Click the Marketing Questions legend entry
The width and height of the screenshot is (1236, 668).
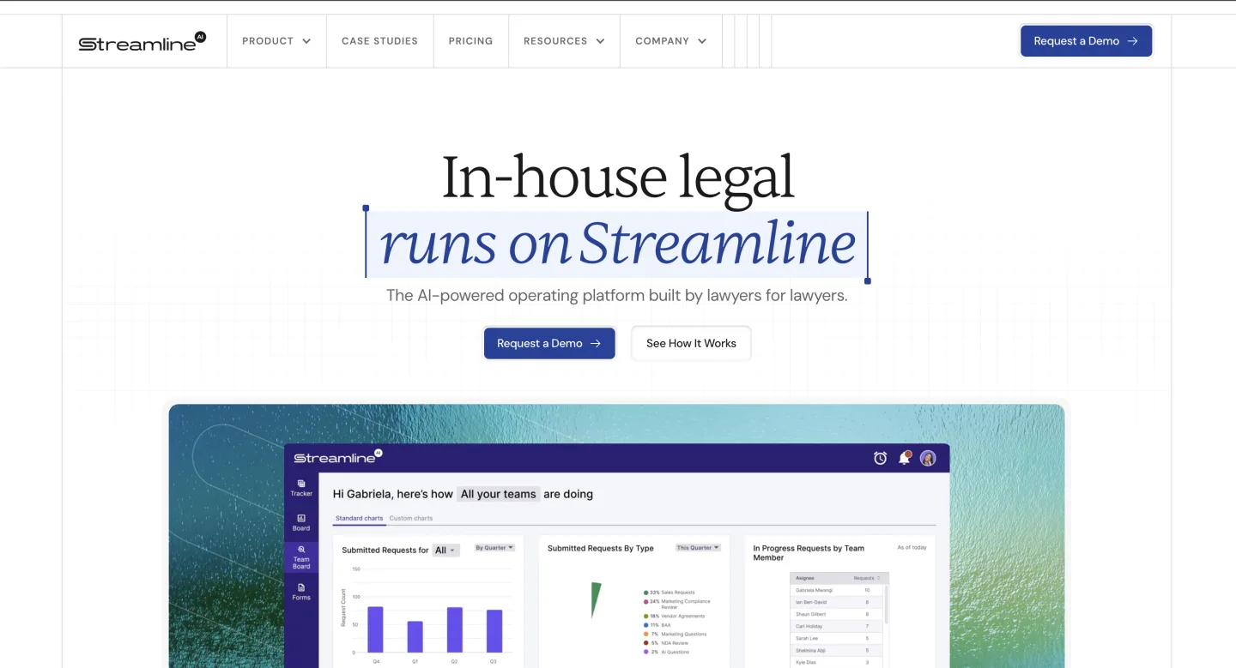pos(675,635)
